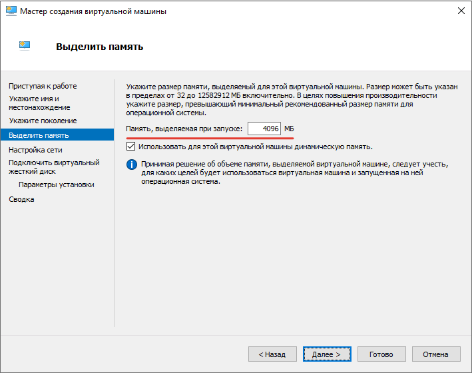Open the "Приступая к работе" step
Image resolution: width=472 pixels, height=373 pixels.
43,86
